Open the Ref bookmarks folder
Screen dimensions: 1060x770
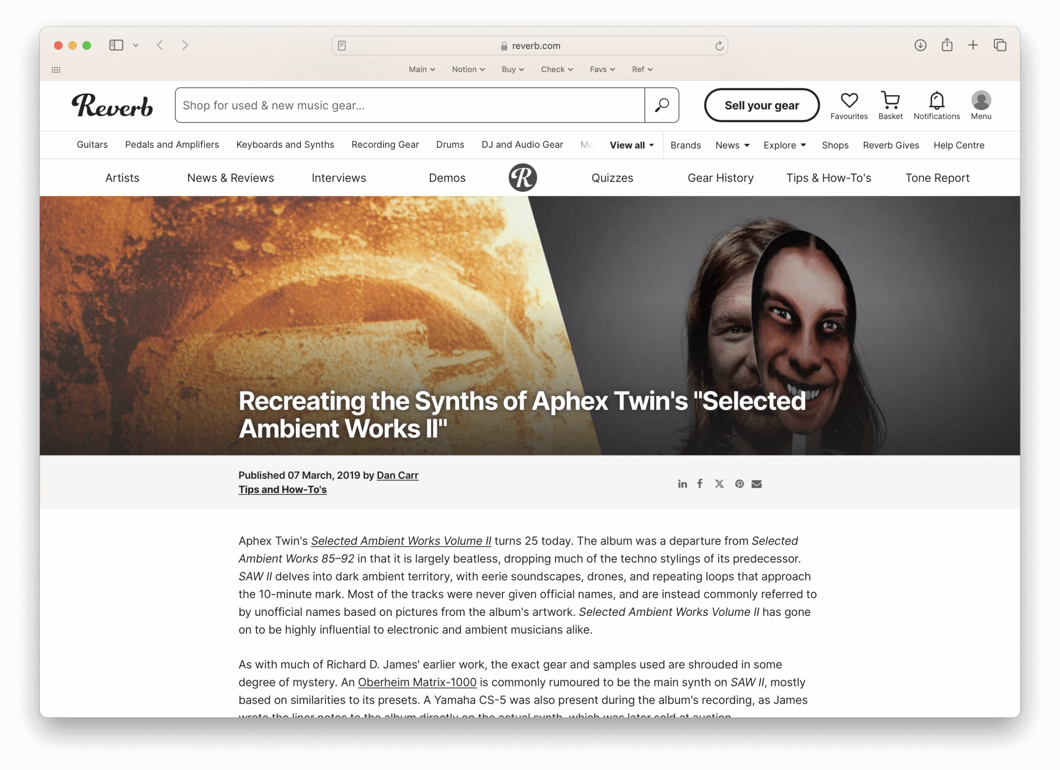(642, 69)
